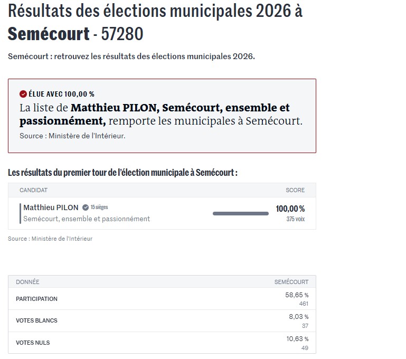
Task: Click the bold Semécourt name in page title
Action: click(x=49, y=34)
